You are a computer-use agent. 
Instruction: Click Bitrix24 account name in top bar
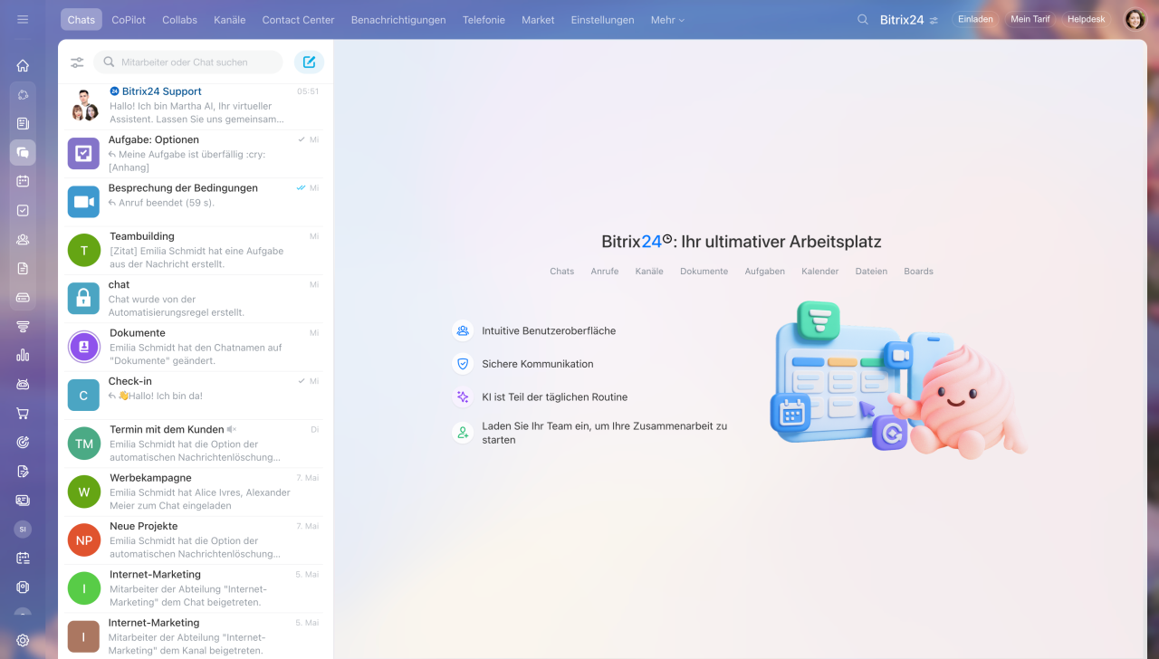click(902, 19)
